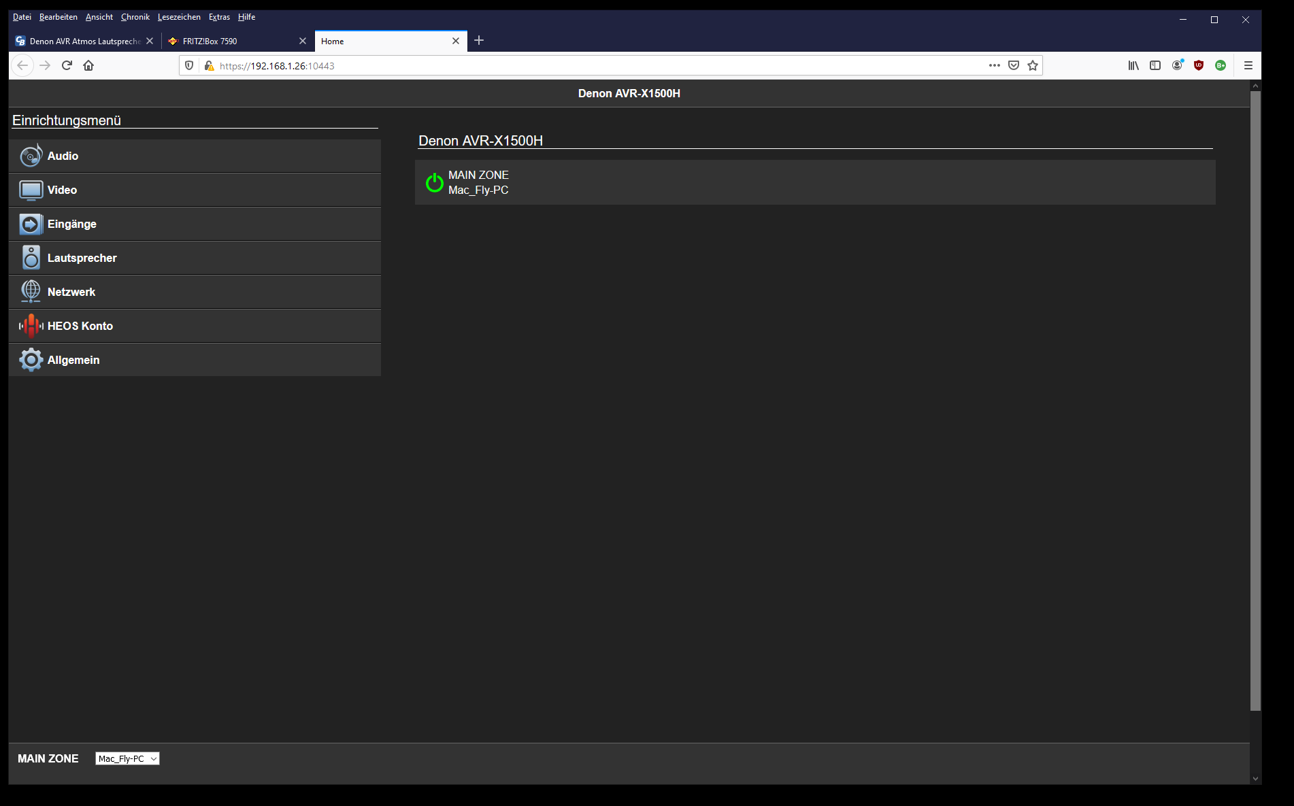The height and width of the screenshot is (806, 1294).
Task: Open the green extension icon
Action: pyautogui.click(x=1221, y=65)
